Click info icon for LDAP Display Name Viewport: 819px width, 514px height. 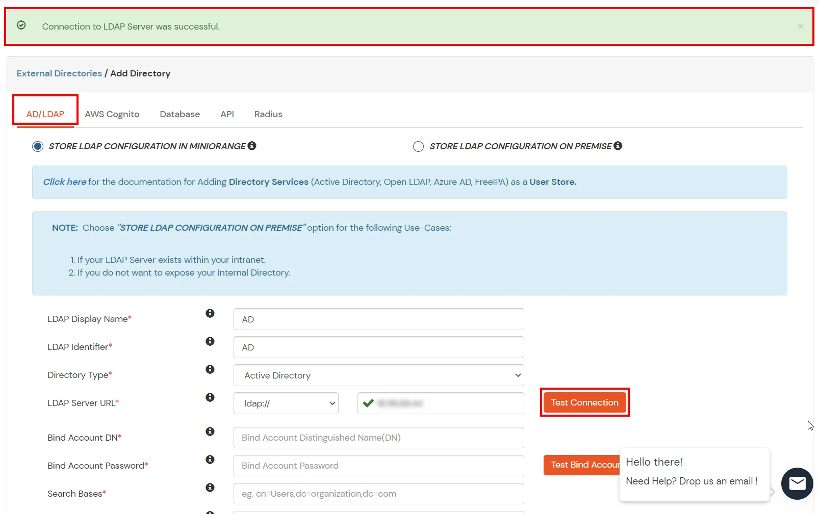210,313
